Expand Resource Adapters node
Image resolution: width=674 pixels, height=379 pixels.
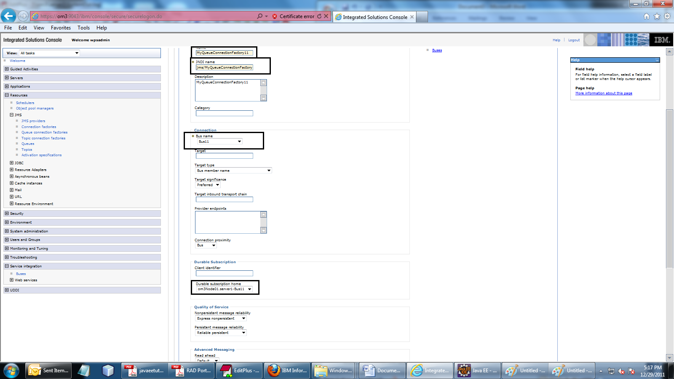click(12, 169)
